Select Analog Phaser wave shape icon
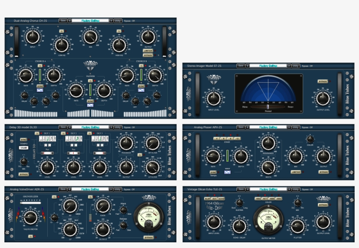 pyautogui.click(x=227, y=172)
